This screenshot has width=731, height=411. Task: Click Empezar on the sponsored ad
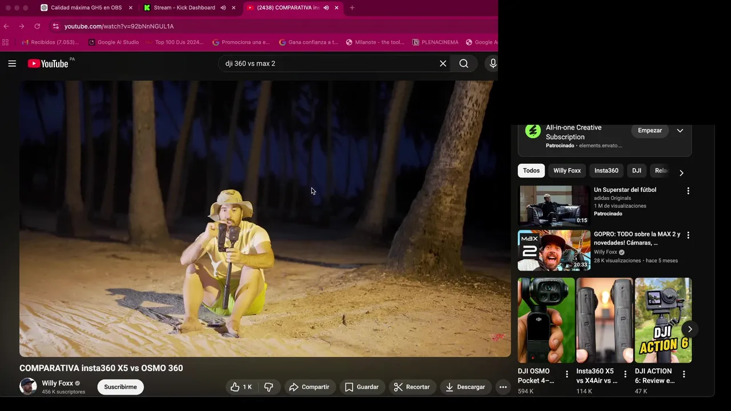tap(650, 131)
